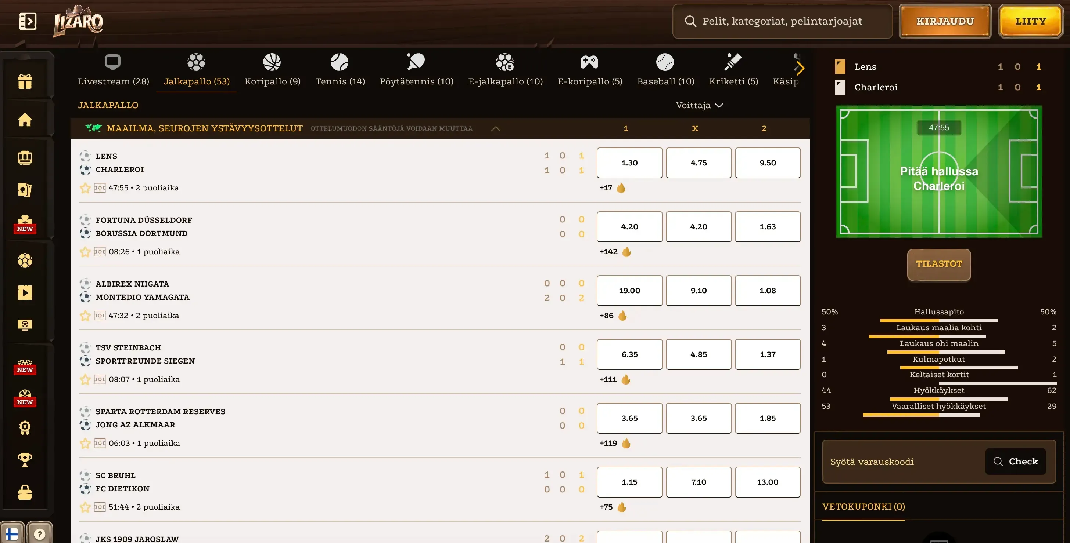Image resolution: width=1070 pixels, height=543 pixels.
Task: Expand +111 more markets for TSV Steinbach match
Action: [615, 380]
